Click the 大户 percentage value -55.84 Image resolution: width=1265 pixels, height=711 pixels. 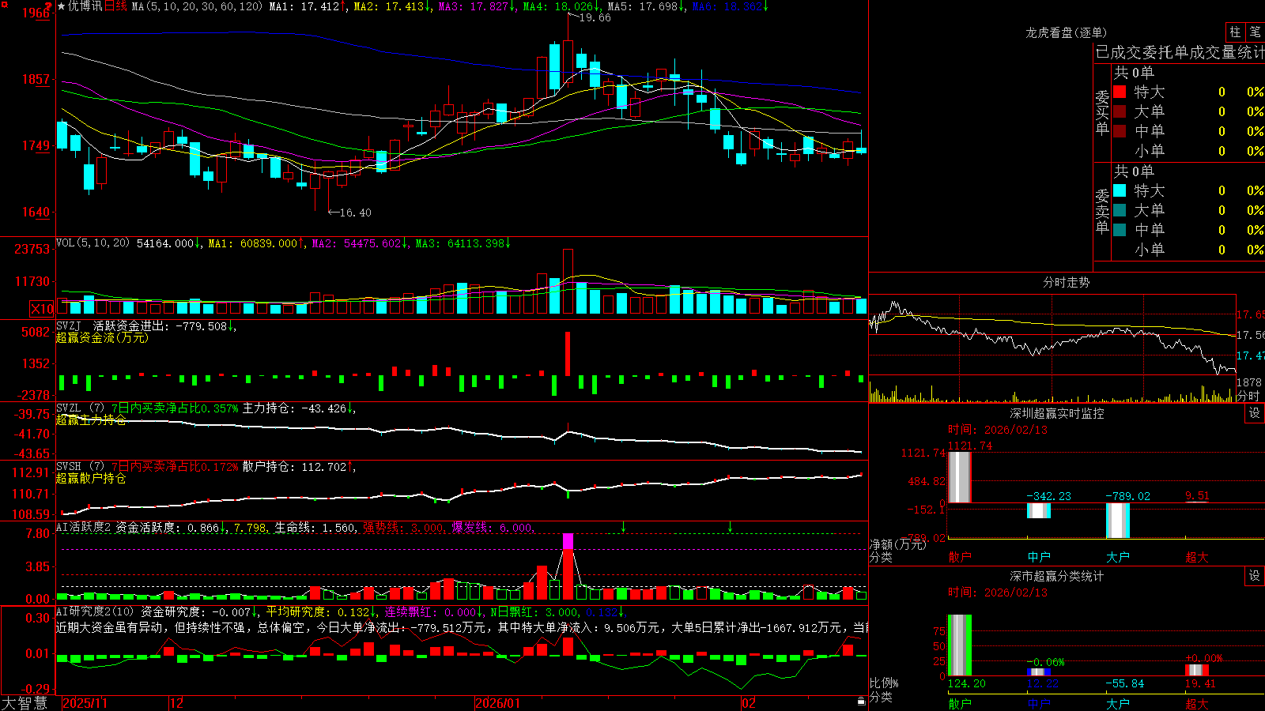(x=1124, y=683)
